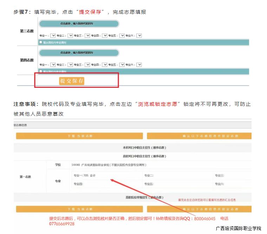Click top 确认以下志愿信息并锁定志愿 button
This screenshot has height=234, width=267.
[199, 136]
